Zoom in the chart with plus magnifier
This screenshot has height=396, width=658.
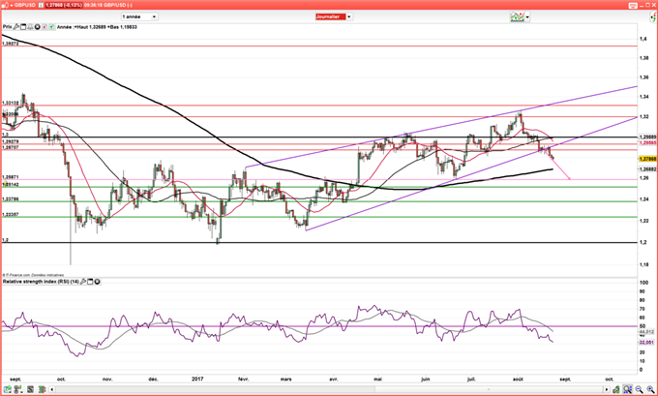(x=651, y=390)
